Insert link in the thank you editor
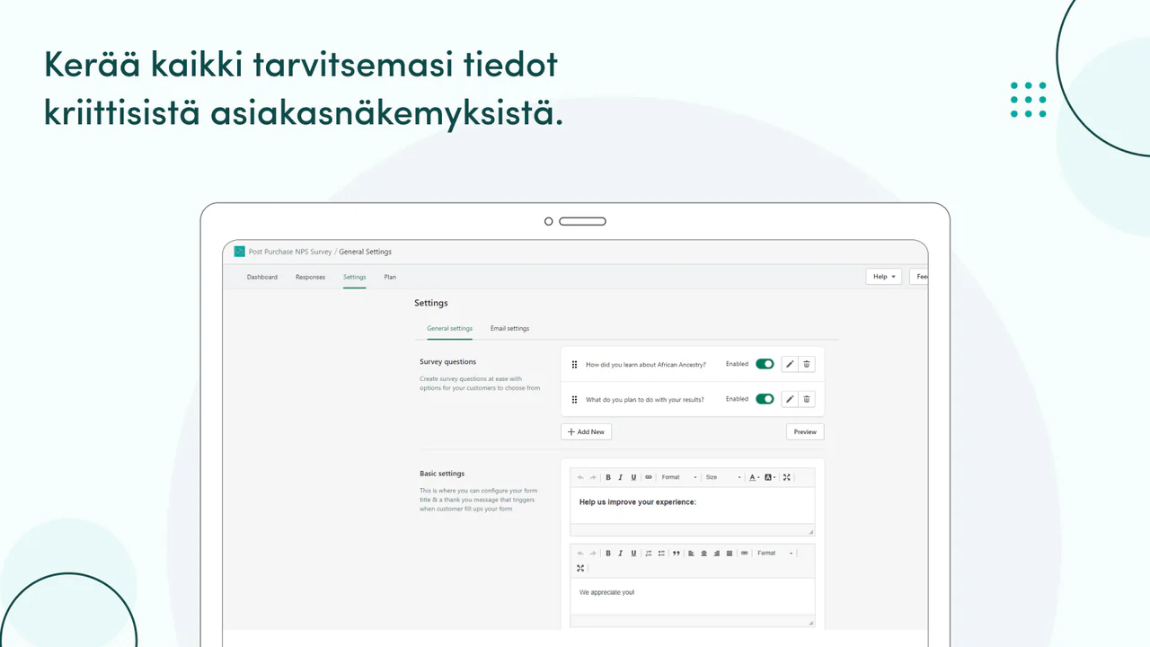1150x647 pixels. (744, 554)
